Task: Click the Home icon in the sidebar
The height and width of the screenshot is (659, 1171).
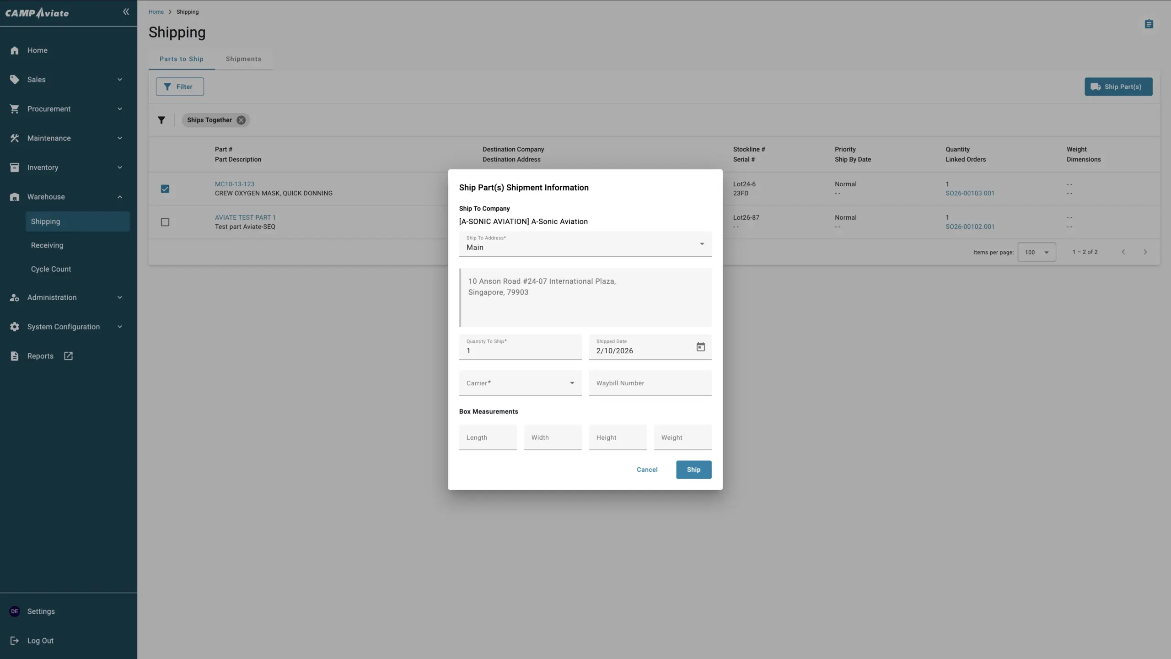Action: (15, 50)
